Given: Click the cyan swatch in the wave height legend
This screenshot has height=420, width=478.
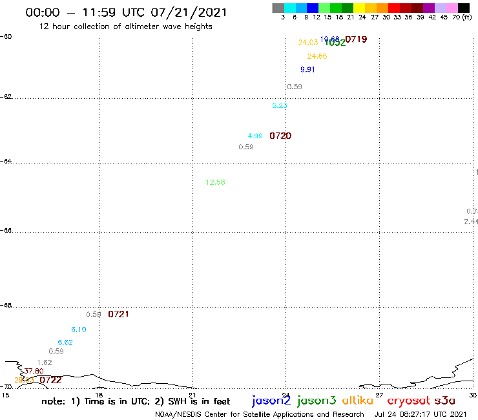Looking at the screenshot, I should tap(290, 8).
